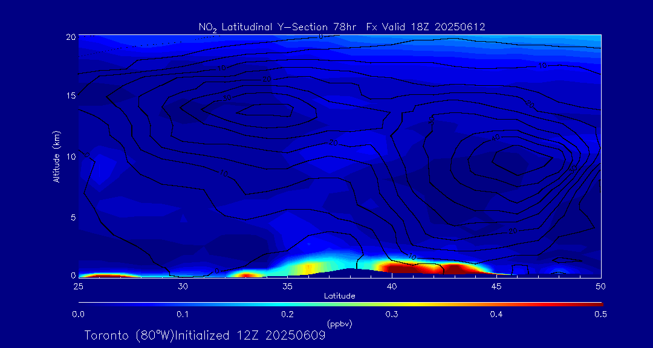653x348 pixels.
Task: Click altitude axis tick label "5"
Action: click(73, 216)
